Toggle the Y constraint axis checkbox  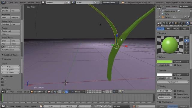(2, 82)
